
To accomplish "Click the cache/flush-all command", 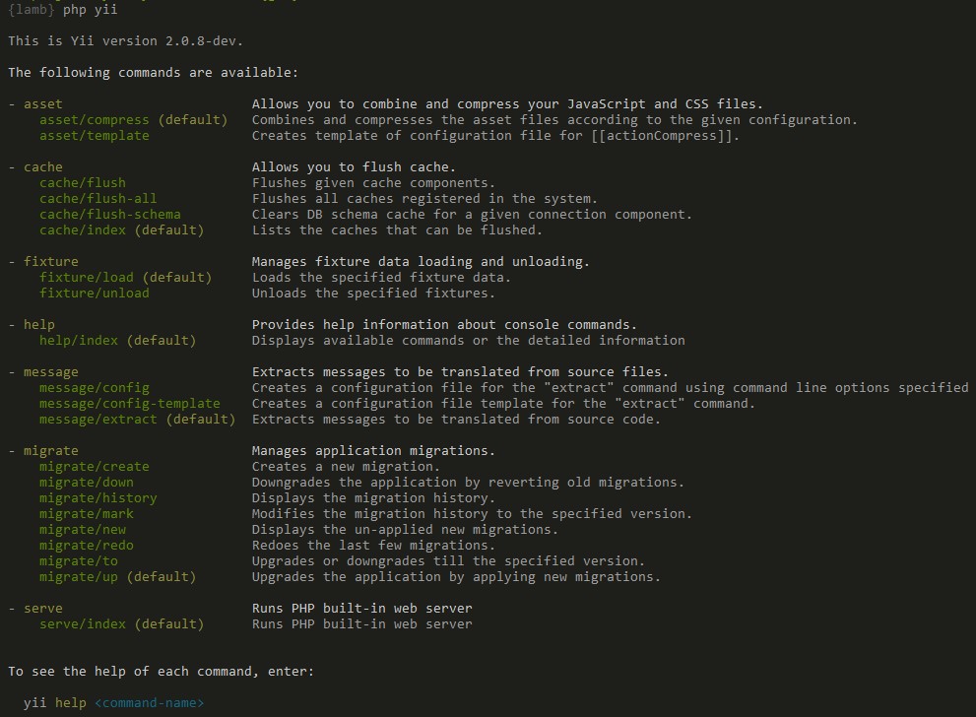I will pyautogui.click(x=98, y=199).
